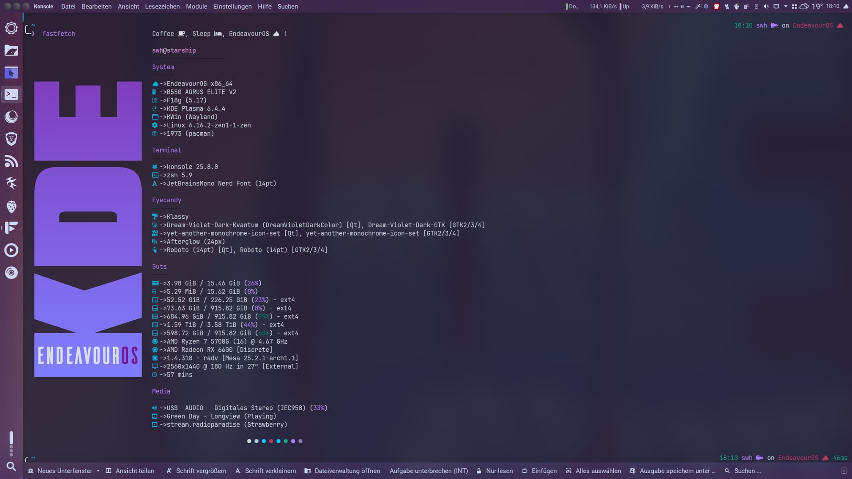Screen dimensions: 852x479
Task: Click the display screen tray icon
Action: 776,7
